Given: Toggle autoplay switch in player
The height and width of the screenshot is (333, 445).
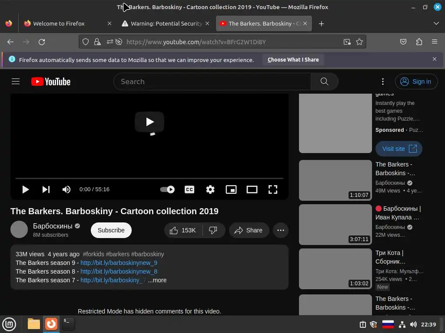Looking at the screenshot, I should [x=167, y=189].
